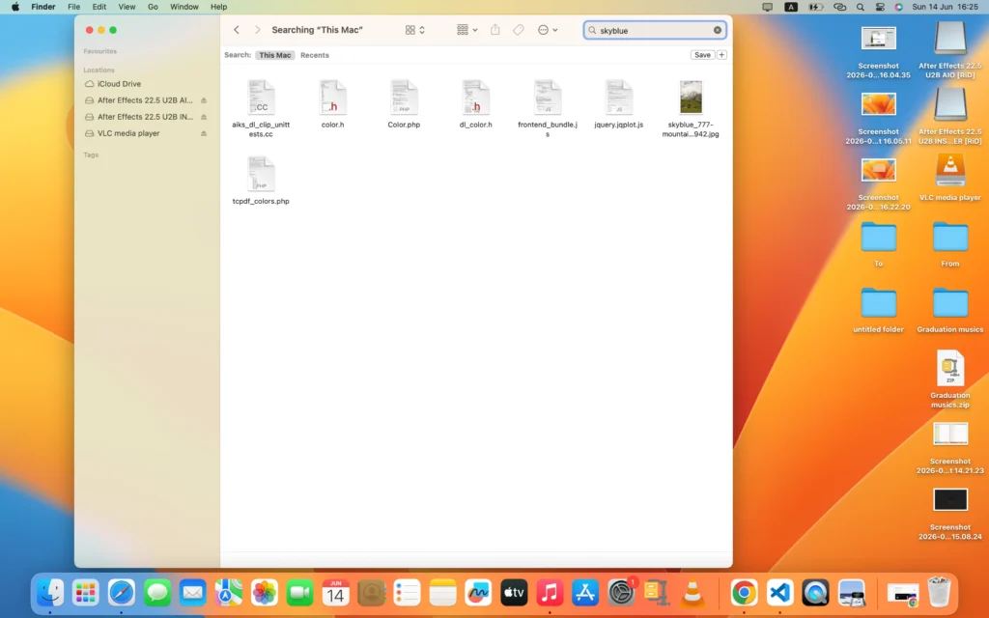Click into the Finder search field
This screenshot has height=618, width=989.
[x=655, y=30]
